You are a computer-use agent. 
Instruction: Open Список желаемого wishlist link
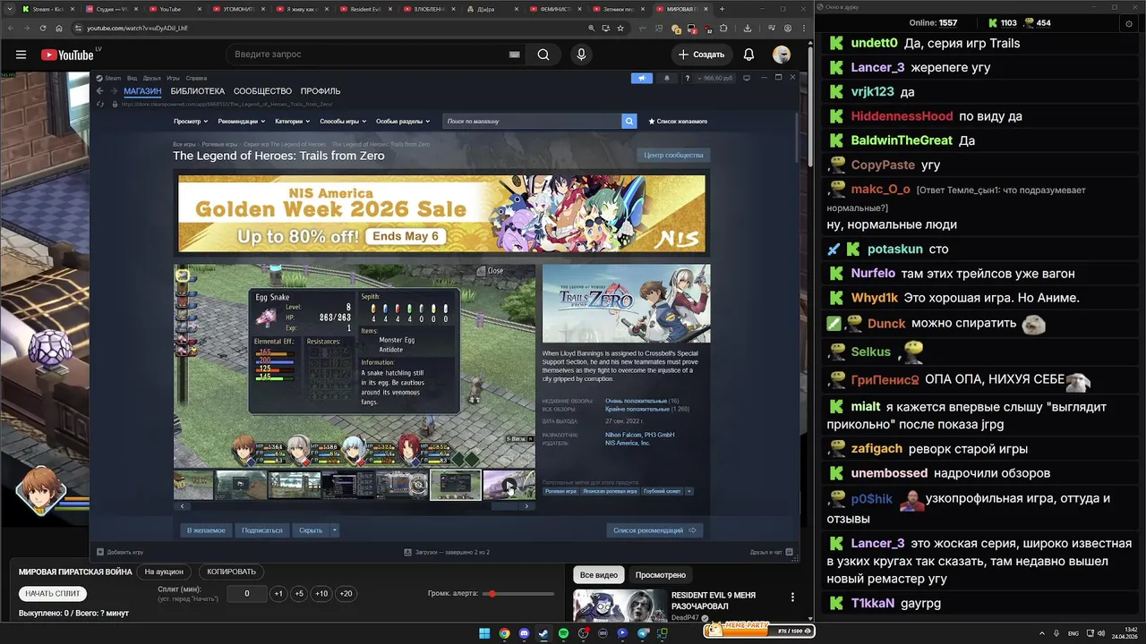(678, 121)
